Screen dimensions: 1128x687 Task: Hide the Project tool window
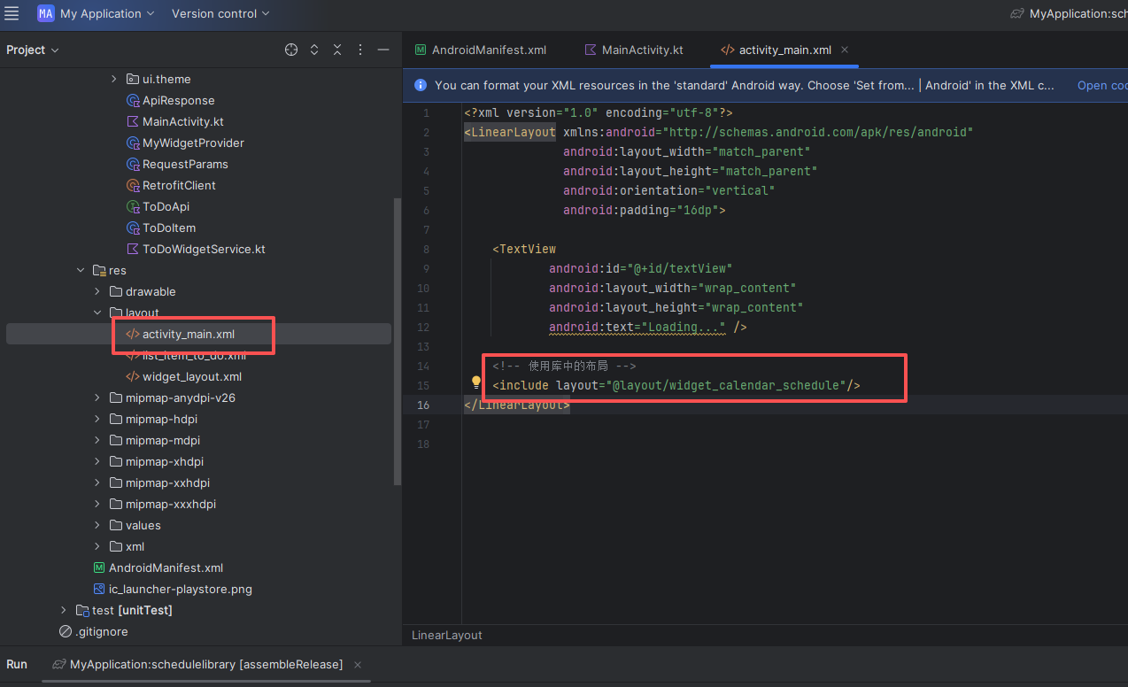[x=383, y=50]
